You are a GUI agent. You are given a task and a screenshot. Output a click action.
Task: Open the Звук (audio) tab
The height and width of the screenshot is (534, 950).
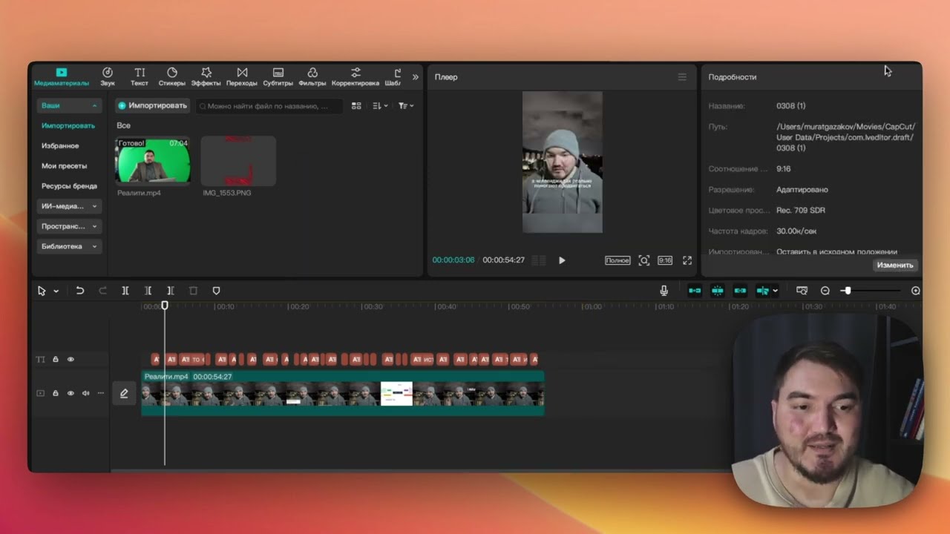point(108,76)
